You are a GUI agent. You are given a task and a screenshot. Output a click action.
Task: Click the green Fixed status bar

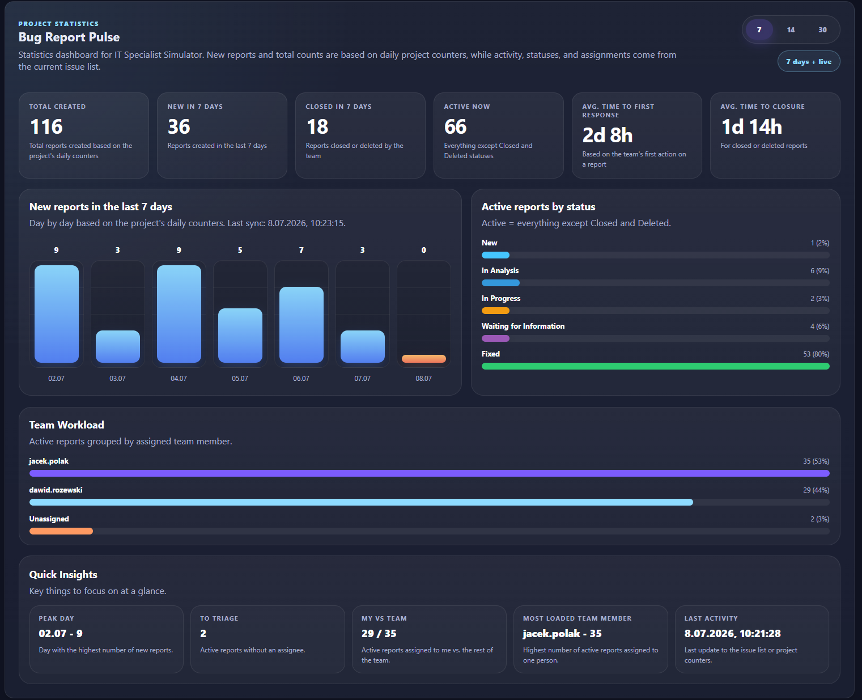(656, 366)
